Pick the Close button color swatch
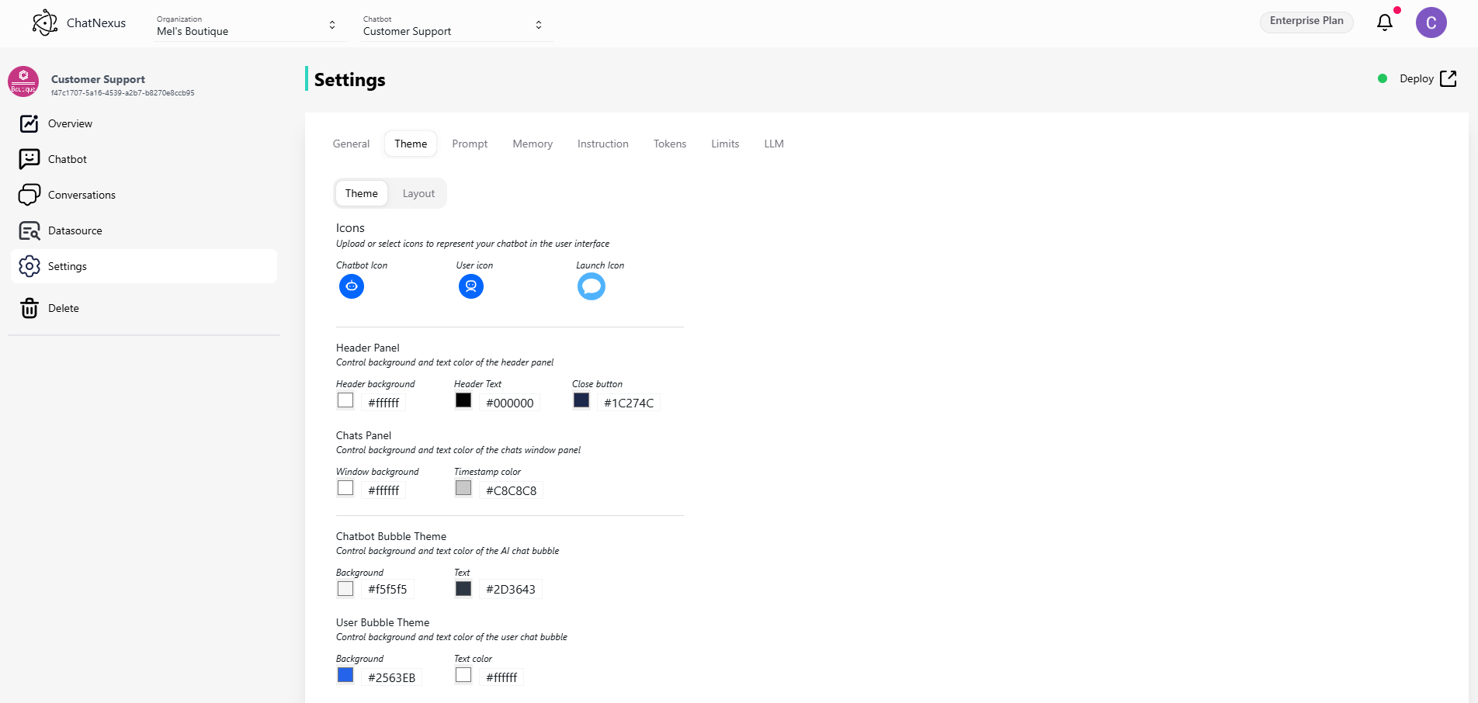Viewport: 1478px width, 703px height. coord(581,400)
